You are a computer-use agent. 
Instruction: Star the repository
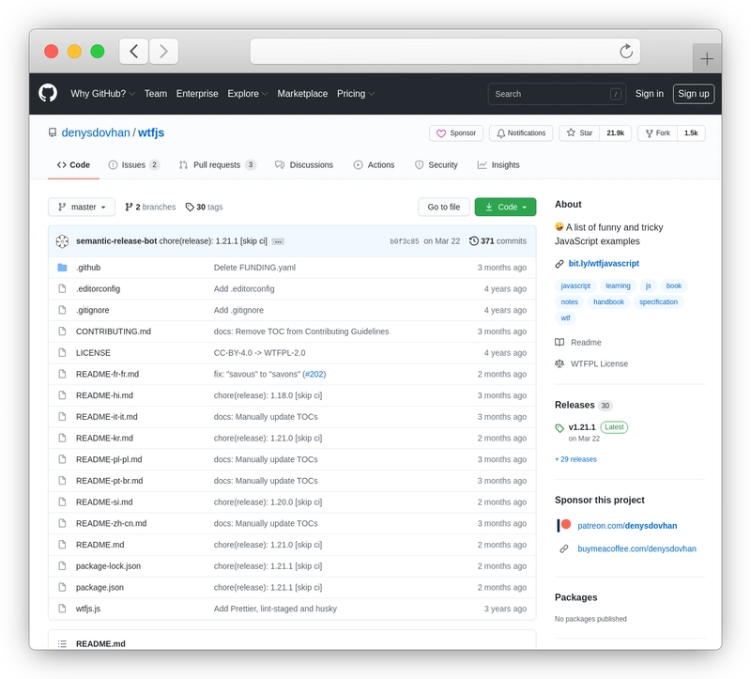pos(579,133)
